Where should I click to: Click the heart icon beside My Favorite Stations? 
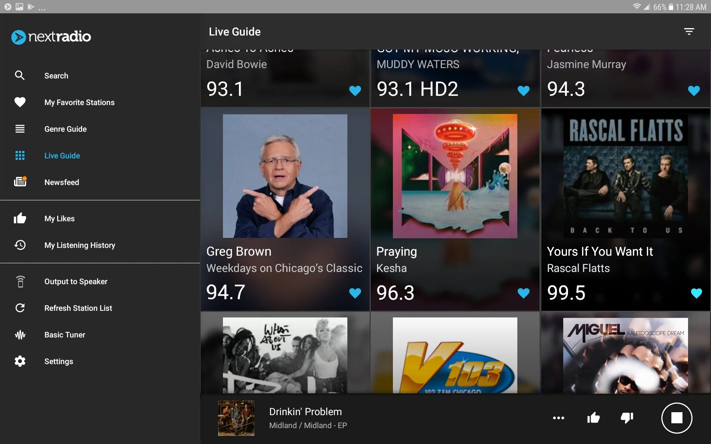tap(20, 102)
